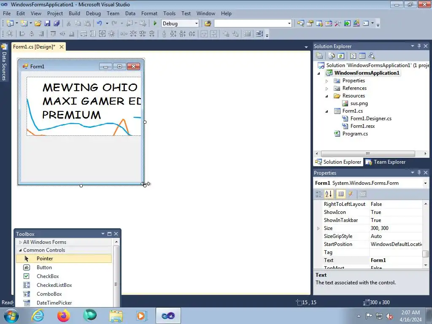Screen dimensions: 432x324
Task: Click Show All Files icon in Solution Explorer
Action: (332, 56)
